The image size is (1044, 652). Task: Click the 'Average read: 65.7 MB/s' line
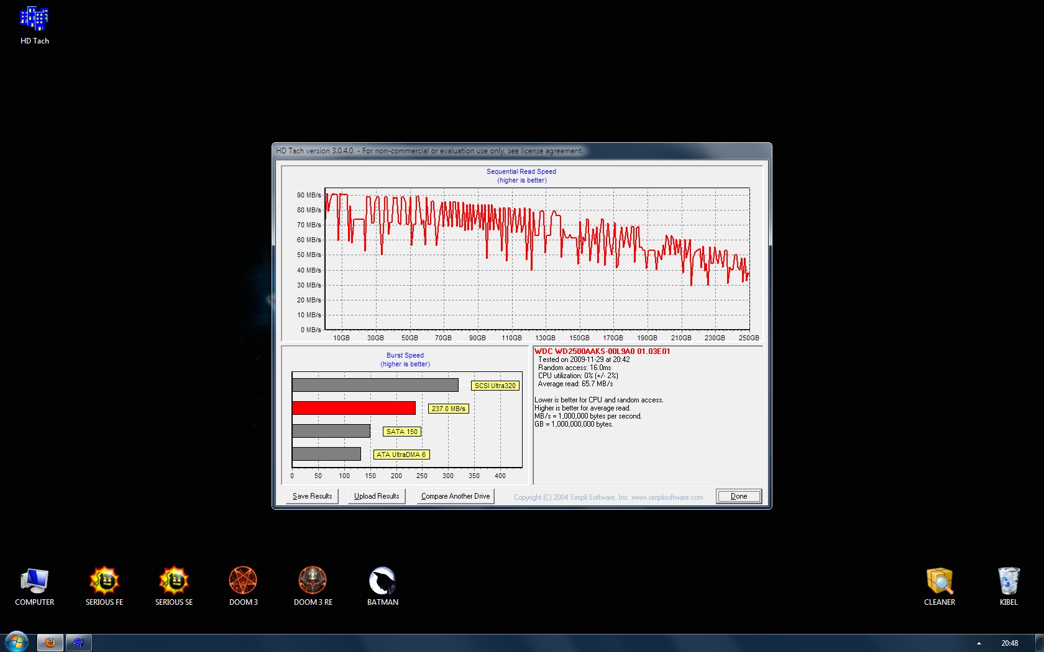575,384
